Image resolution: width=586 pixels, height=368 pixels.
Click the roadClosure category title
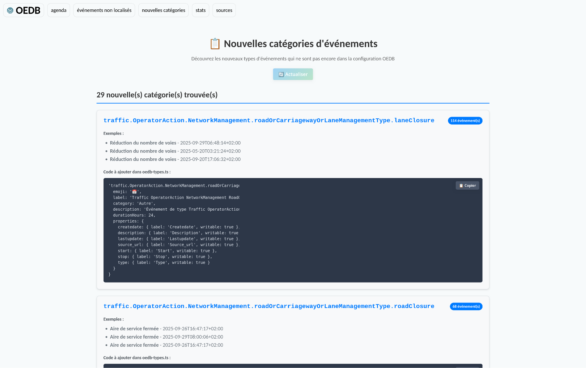point(269,306)
